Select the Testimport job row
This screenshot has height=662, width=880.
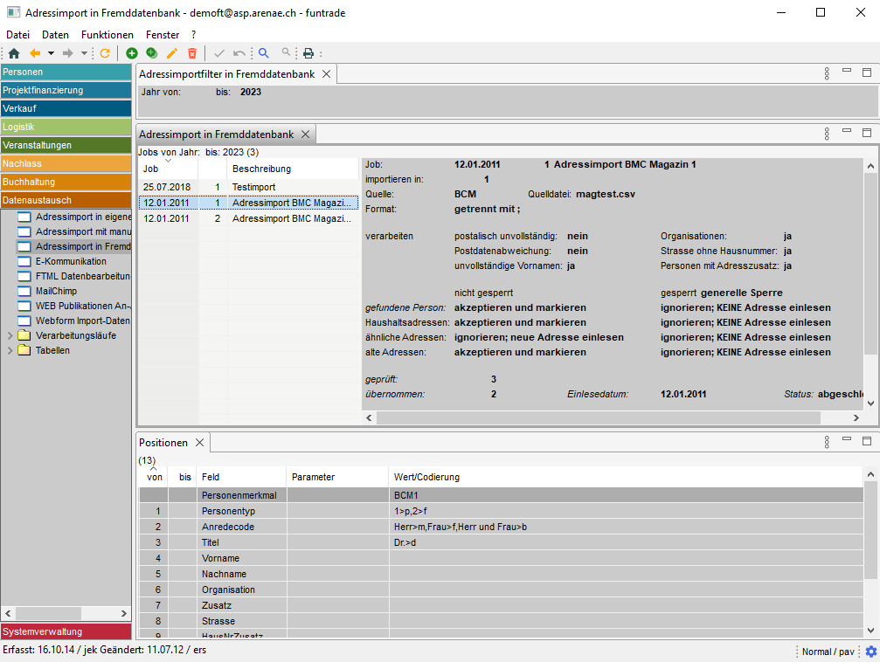point(253,187)
